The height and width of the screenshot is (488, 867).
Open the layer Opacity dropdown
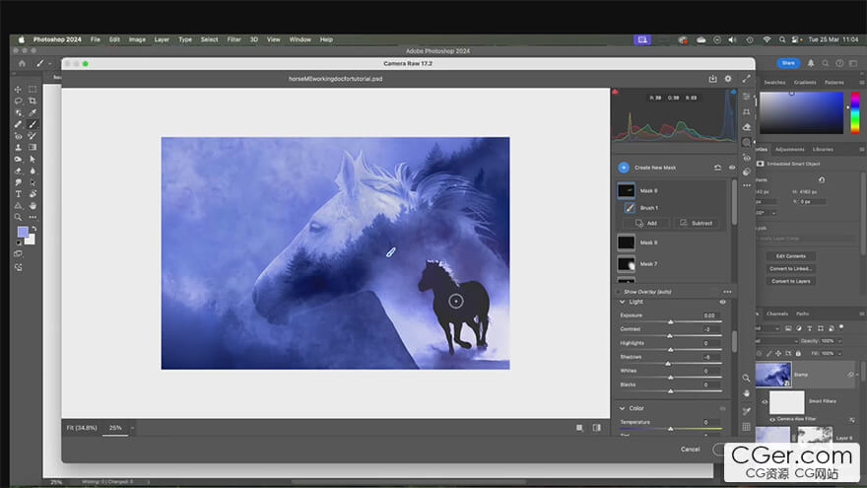click(x=838, y=341)
